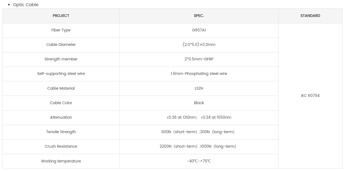
Task: Click the Crush Resistance spec value
Action: coord(198,146)
